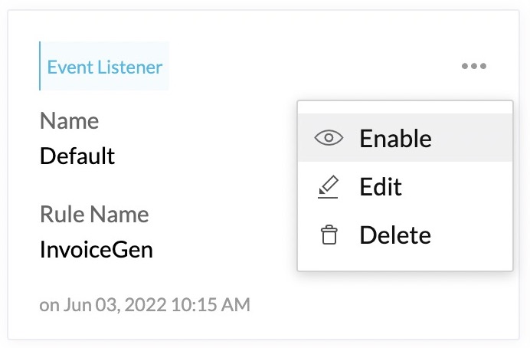Choose Enable from the context menu
The height and width of the screenshot is (348, 530).
[395, 138]
